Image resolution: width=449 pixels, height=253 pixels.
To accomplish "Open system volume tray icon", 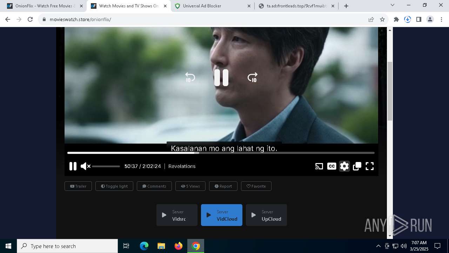I will click(403, 246).
